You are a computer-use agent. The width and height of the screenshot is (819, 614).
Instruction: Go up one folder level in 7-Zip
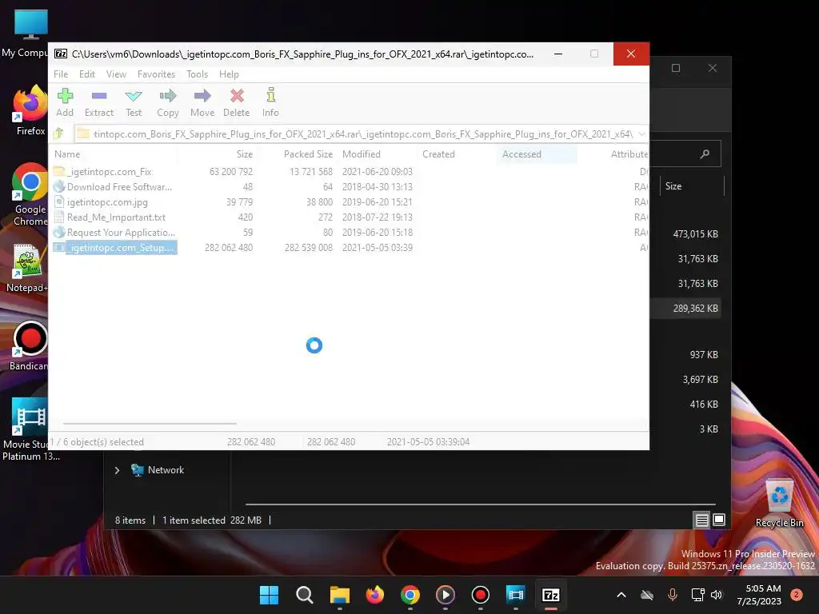tap(58, 134)
